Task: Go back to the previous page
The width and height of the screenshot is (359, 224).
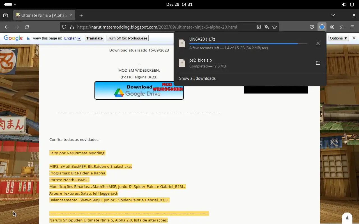Action: 7,27
